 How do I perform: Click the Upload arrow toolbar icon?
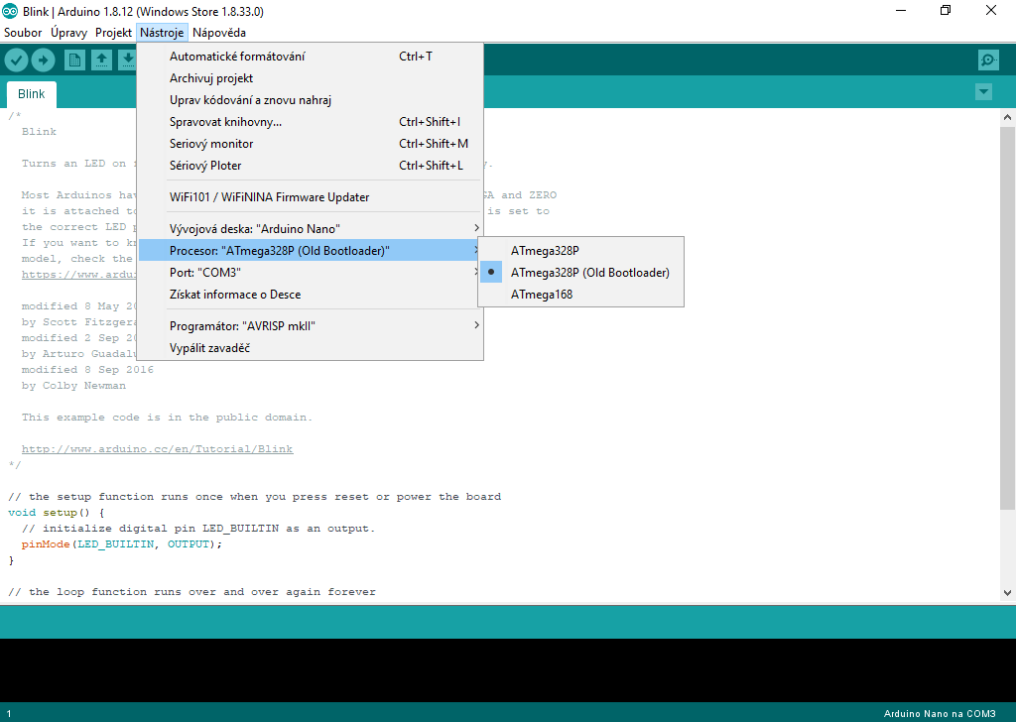click(x=43, y=60)
